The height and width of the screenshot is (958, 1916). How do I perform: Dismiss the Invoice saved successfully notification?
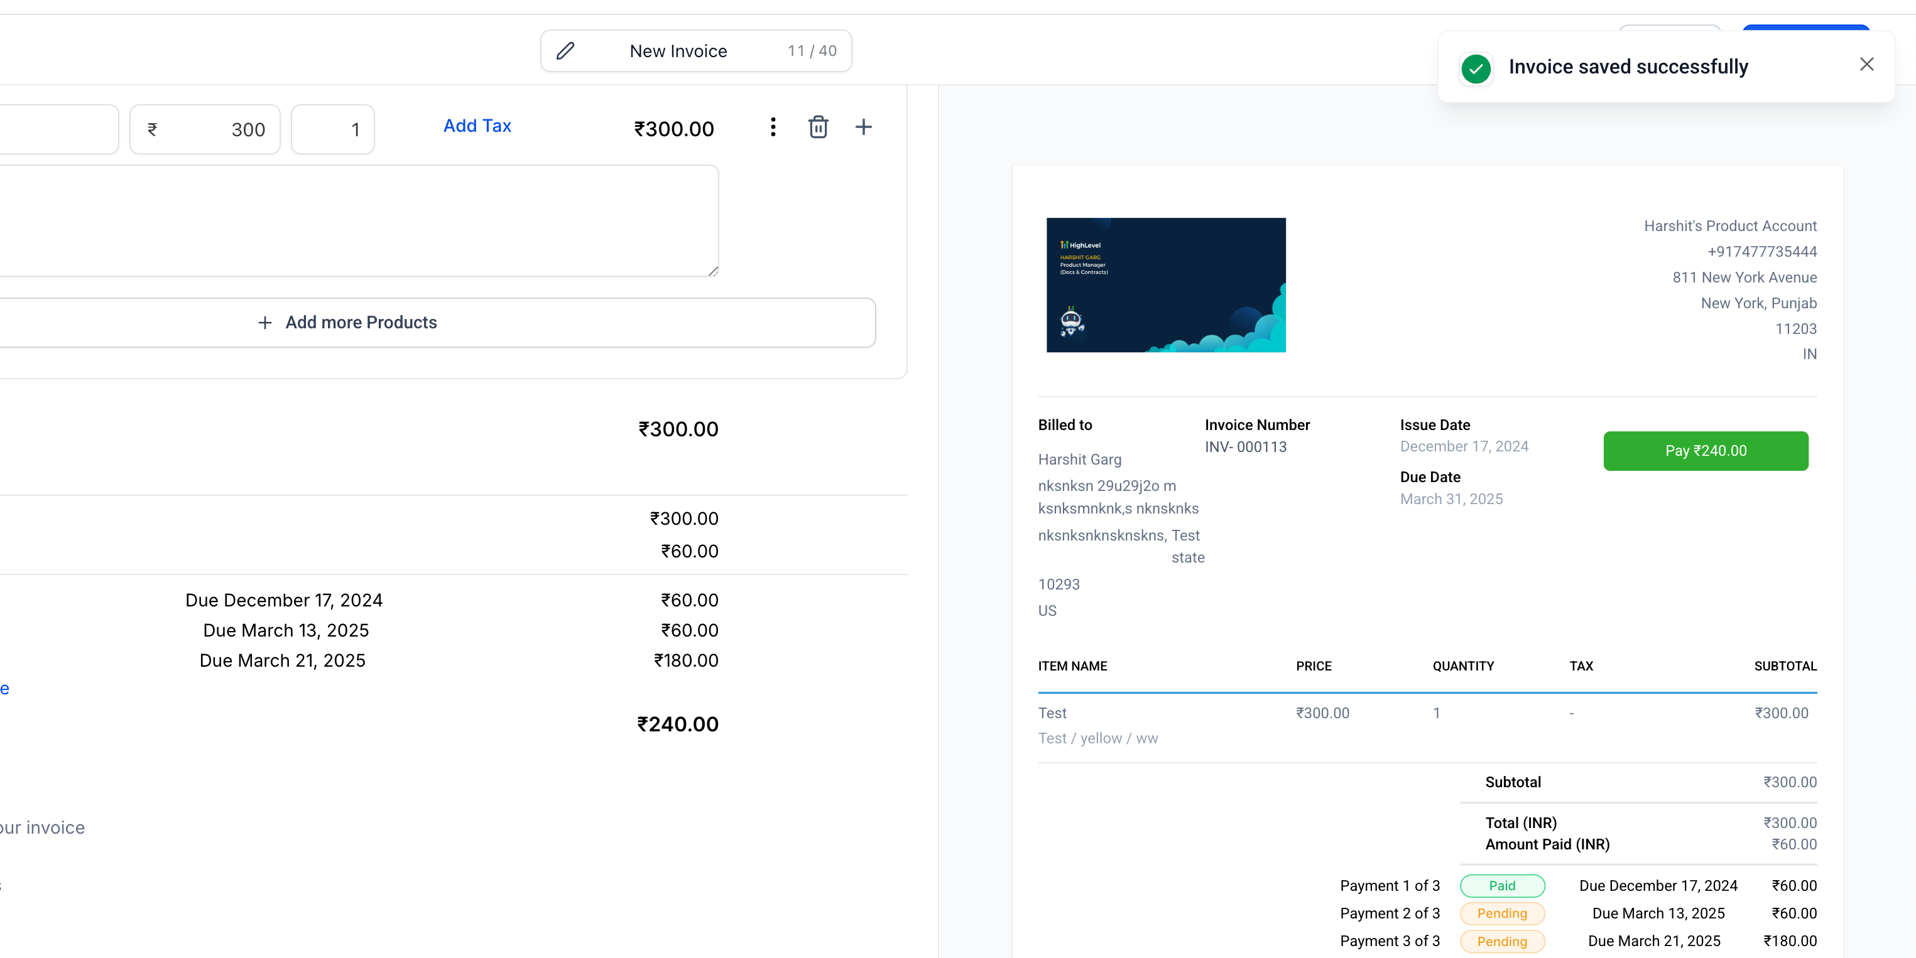coord(1866,65)
